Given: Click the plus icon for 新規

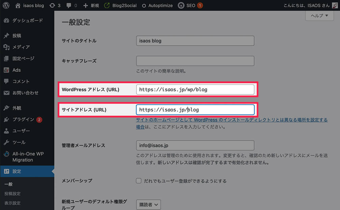Looking at the screenshot, I should (x=86, y=5).
